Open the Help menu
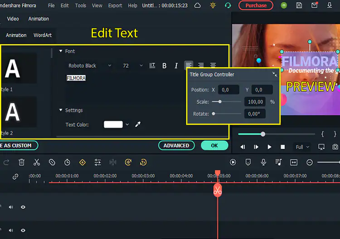The width and height of the screenshot is (340, 239). pos(132,5)
